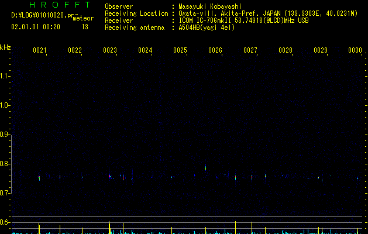Image resolution: width=368 pixels, height=234 pixels.
Task: Click the 1.0 frequency axis label
Action: pos(5,105)
